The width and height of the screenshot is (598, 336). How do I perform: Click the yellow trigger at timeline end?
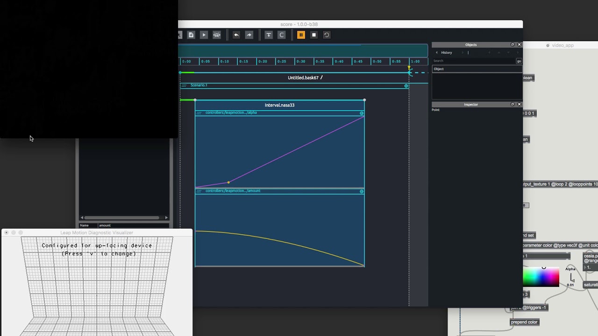[x=409, y=68]
